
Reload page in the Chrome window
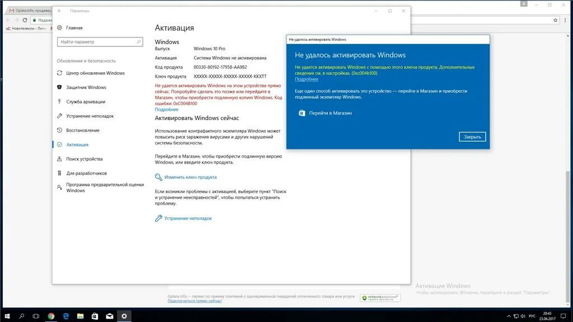click(25, 20)
